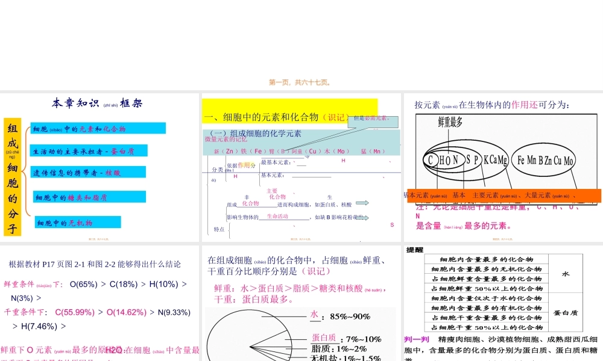Click the bold 判一判 label
Screen dimensions: 603x361
pos(416,339)
